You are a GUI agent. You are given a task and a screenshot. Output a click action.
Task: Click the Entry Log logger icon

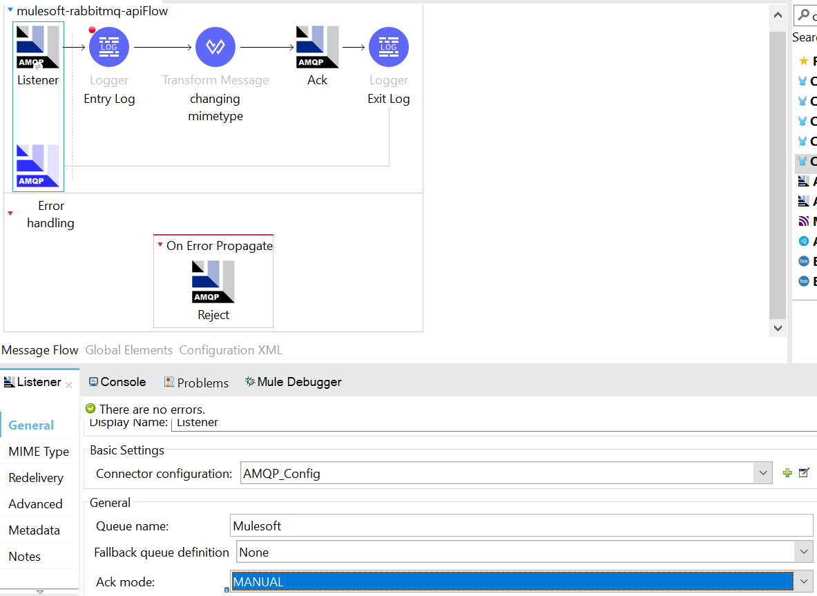tap(109, 47)
